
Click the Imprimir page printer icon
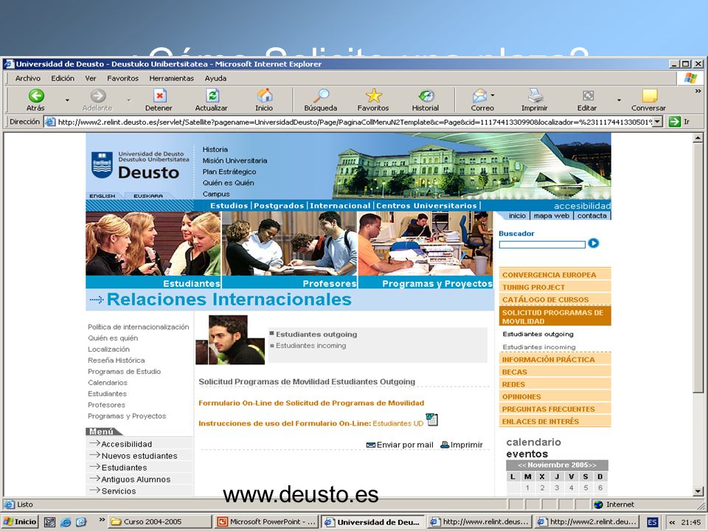coord(445,445)
